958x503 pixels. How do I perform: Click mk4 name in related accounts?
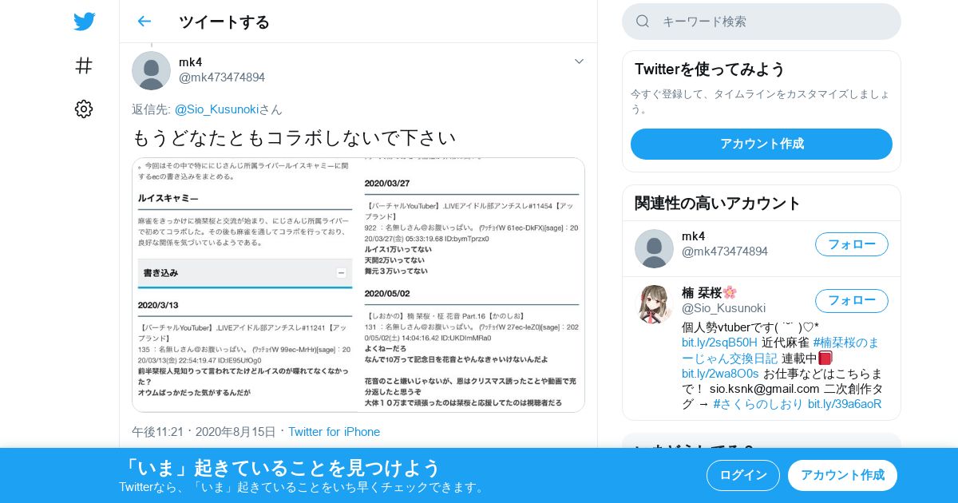(x=694, y=236)
